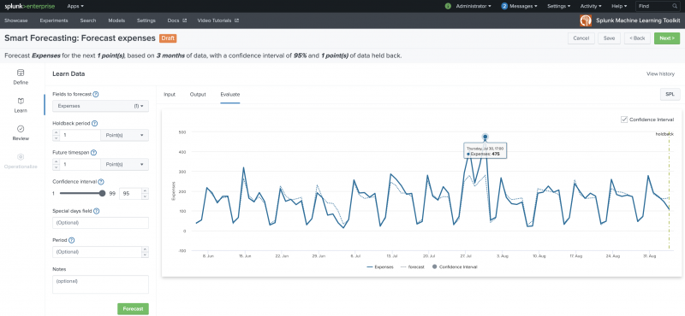Image resolution: width=685 pixels, height=316 pixels.
Task: Increase the Confidence interval value stepper
Action: coord(145,191)
